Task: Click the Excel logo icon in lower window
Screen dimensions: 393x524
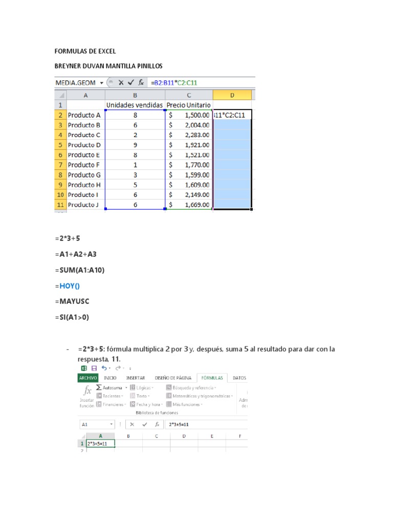Action: coord(84,368)
